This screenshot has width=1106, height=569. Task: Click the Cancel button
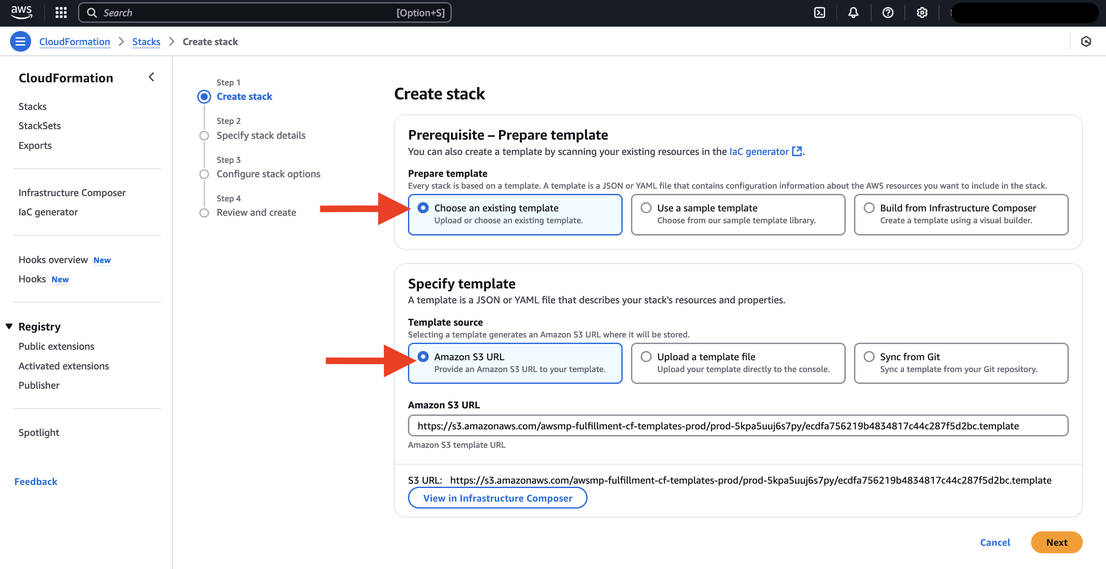[995, 542]
